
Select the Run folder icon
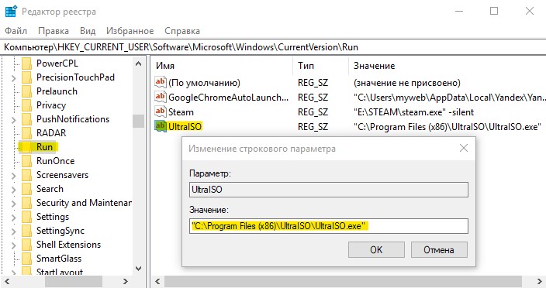click(26, 147)
